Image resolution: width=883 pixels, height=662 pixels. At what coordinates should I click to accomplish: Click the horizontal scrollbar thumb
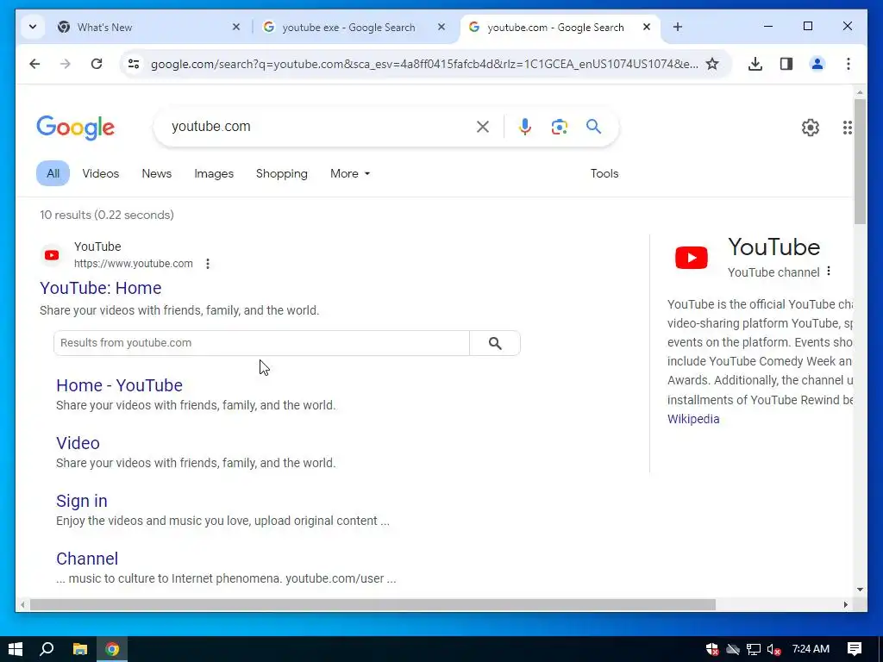[373, 604]
